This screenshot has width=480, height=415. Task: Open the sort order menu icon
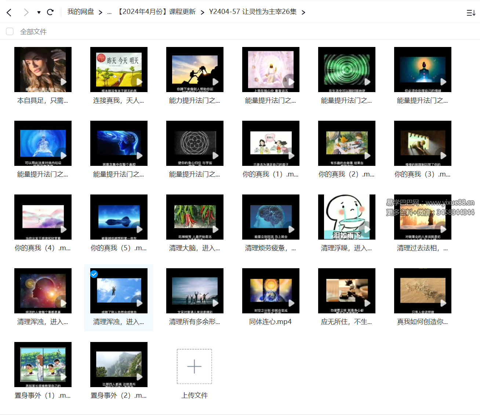471,13
